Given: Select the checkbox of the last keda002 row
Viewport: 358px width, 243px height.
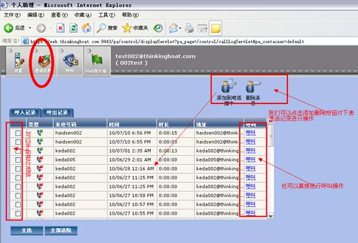Looking at the screenshot, I should pyautogui.click(x=18, y=213).
